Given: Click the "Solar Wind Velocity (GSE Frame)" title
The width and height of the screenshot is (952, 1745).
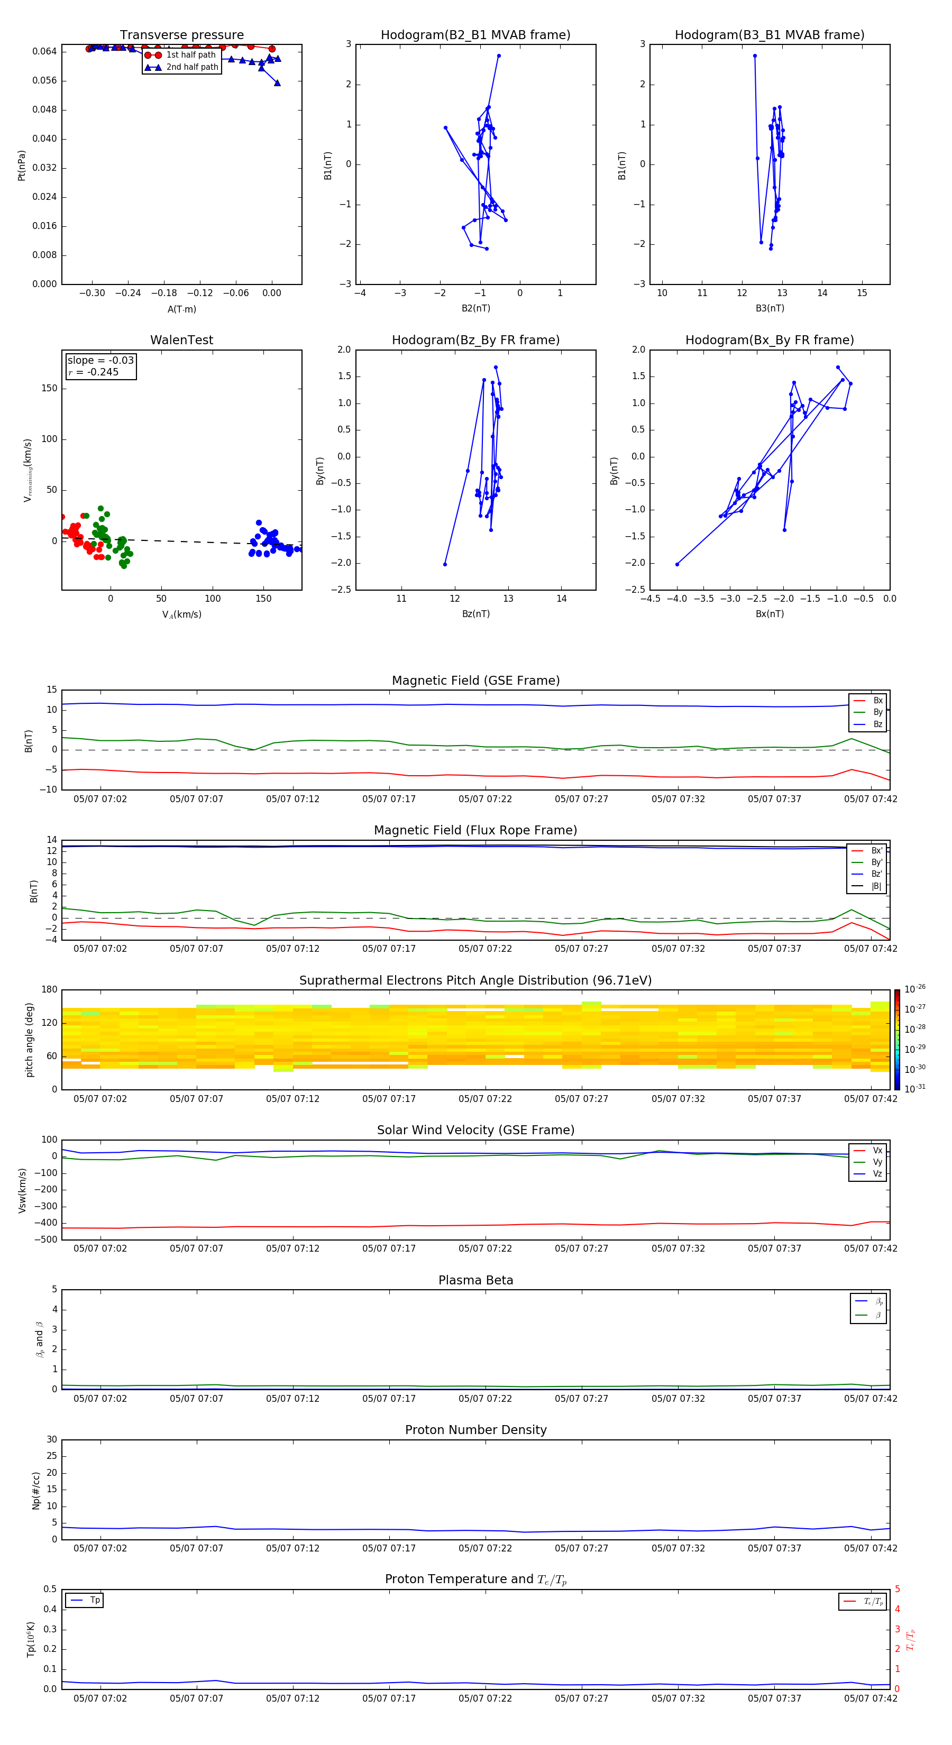Looking at the screenshot, I should (x=475, y=1131).
